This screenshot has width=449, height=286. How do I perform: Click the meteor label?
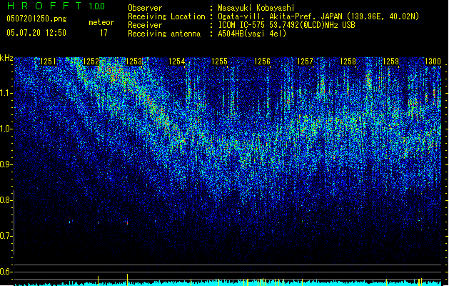click(101, 22)
